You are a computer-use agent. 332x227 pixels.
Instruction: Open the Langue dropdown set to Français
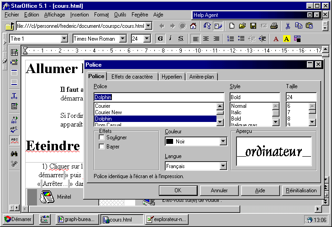223,166
